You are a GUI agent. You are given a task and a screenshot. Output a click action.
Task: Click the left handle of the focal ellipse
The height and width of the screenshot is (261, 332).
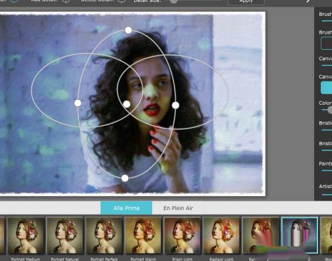(x=78, y=103)
